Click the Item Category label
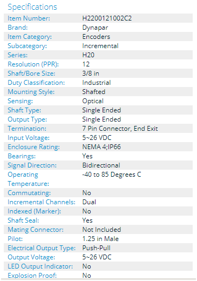 pyautogui.click(x=30, y=37)
